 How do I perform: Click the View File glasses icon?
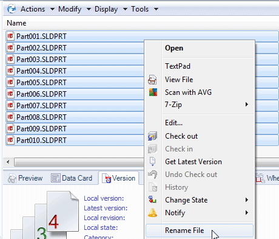pyautogui.click(x=152, y=80)
